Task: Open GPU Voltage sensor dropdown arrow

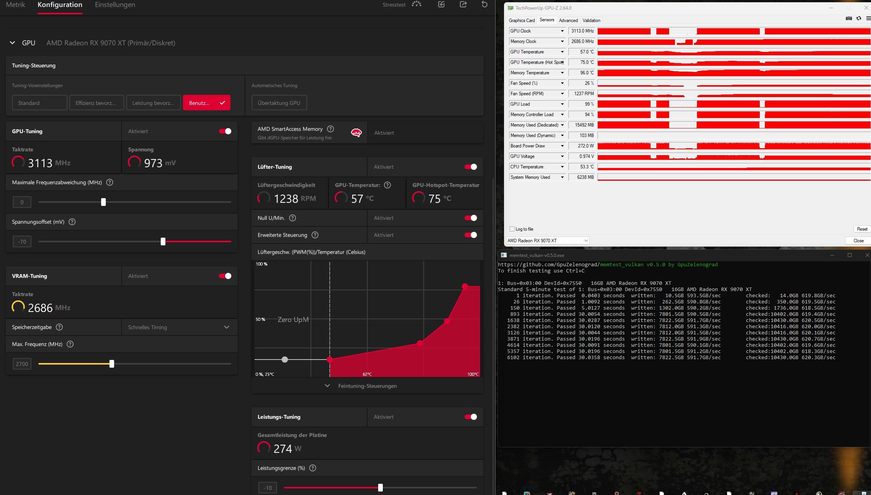Action: tap(562, 156)
